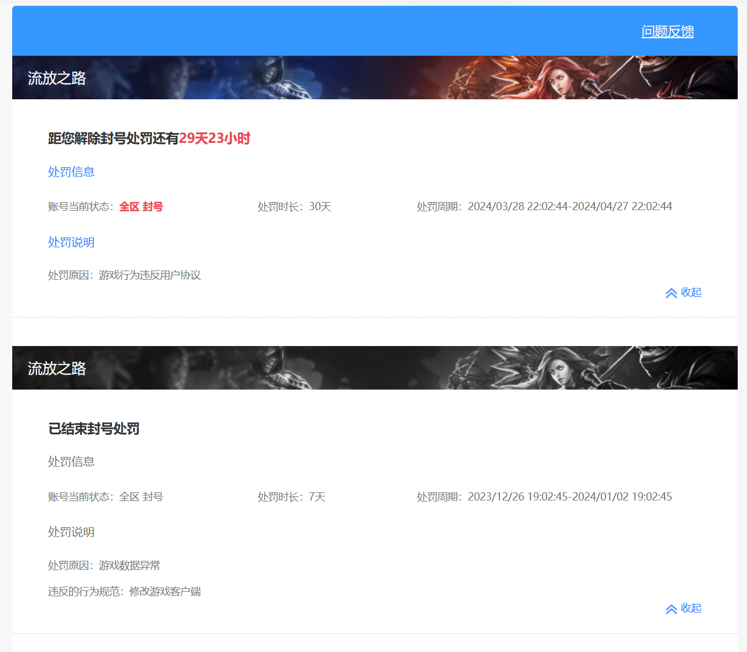Click the 2023/12/26 to 2024/01/02 punishment period
The height and width of the screenshot is (652, 747).
570,497
